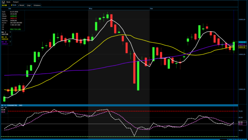Click the 13000,00 price axis label

[242, 89]
